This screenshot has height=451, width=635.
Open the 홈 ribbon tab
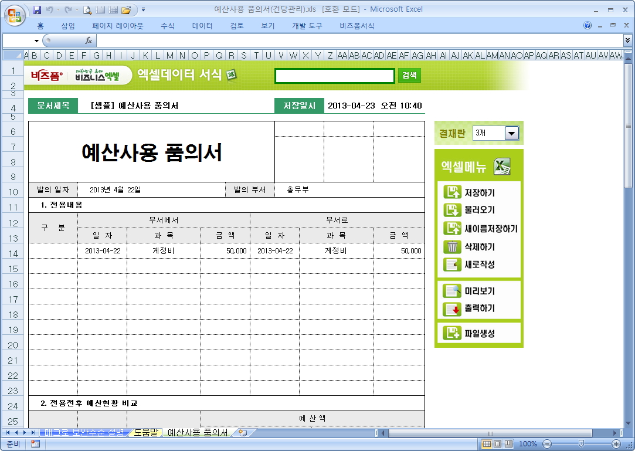[x=40, y=26]
